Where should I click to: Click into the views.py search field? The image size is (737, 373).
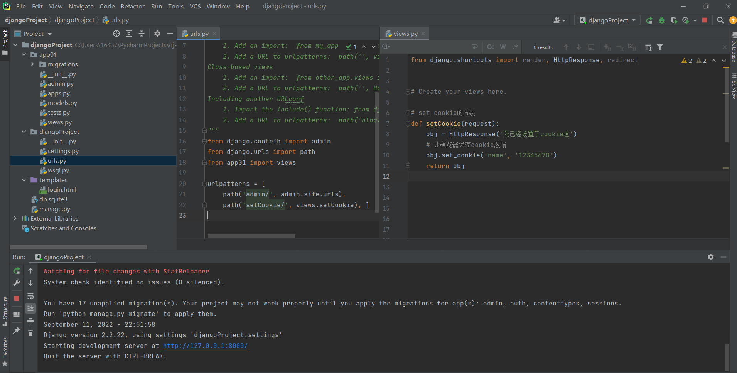pos(430,47)
